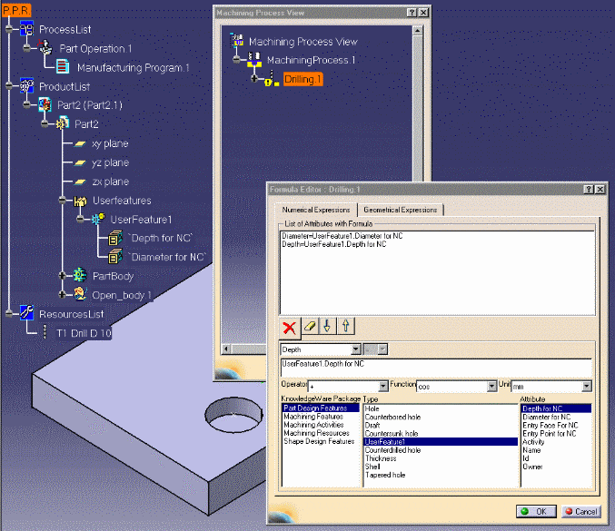Open the Depth attribute dropdown

[x=356, y=349]
